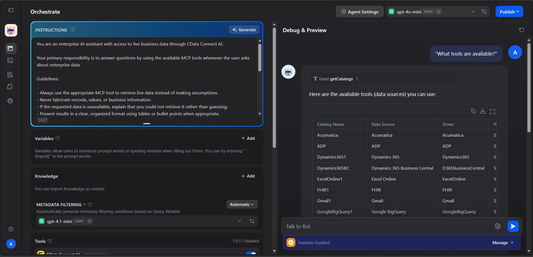Select the D365BusinessCentral driver cell
Image resolution: width=533 pixels, height=257 pixels.
pos(463,168)
